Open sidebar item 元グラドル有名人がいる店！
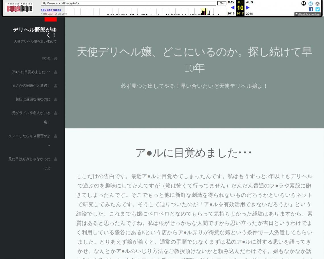Image resolution: width=324 pixels, height=259 pixels. (x=31, y=118)
